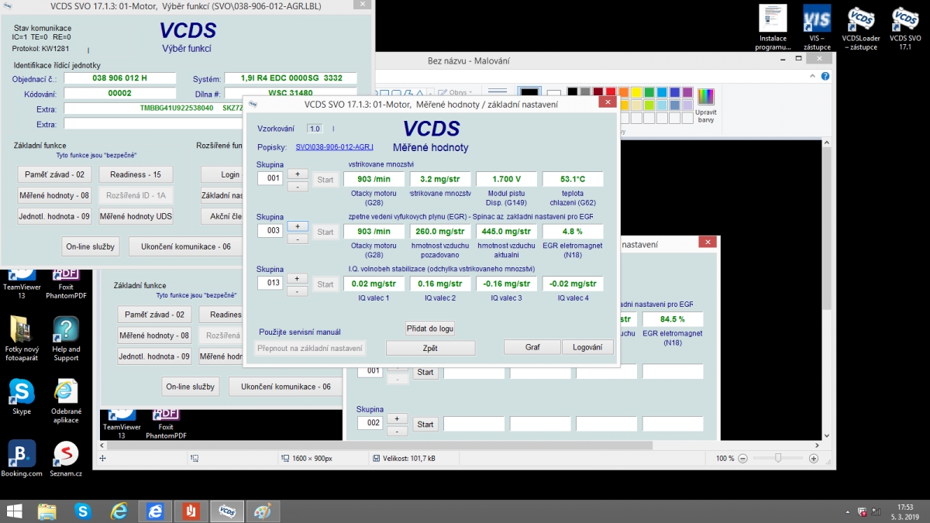Click Přidat do logu button

click(430, 329)
